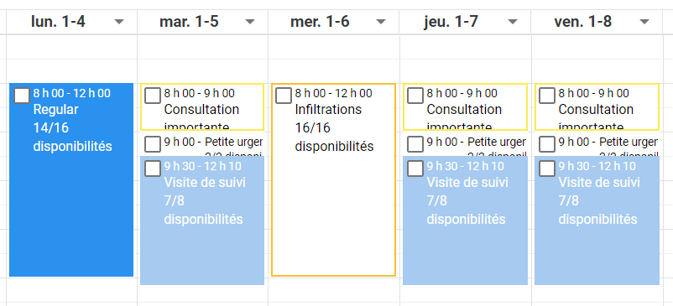This screenshot has width=673, height=306.
Task: Click Tuesday's Visite de suivi 7/8 block
Action: pyautogui.click(x=202, y=220)
